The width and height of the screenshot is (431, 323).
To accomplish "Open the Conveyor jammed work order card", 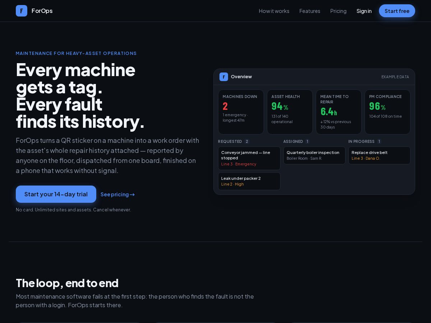I will (x=249, y=158).
